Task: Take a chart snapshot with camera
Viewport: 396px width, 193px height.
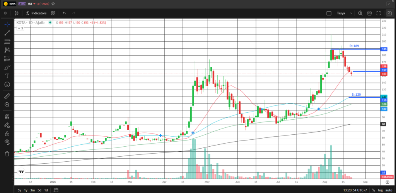Action: 389,13
